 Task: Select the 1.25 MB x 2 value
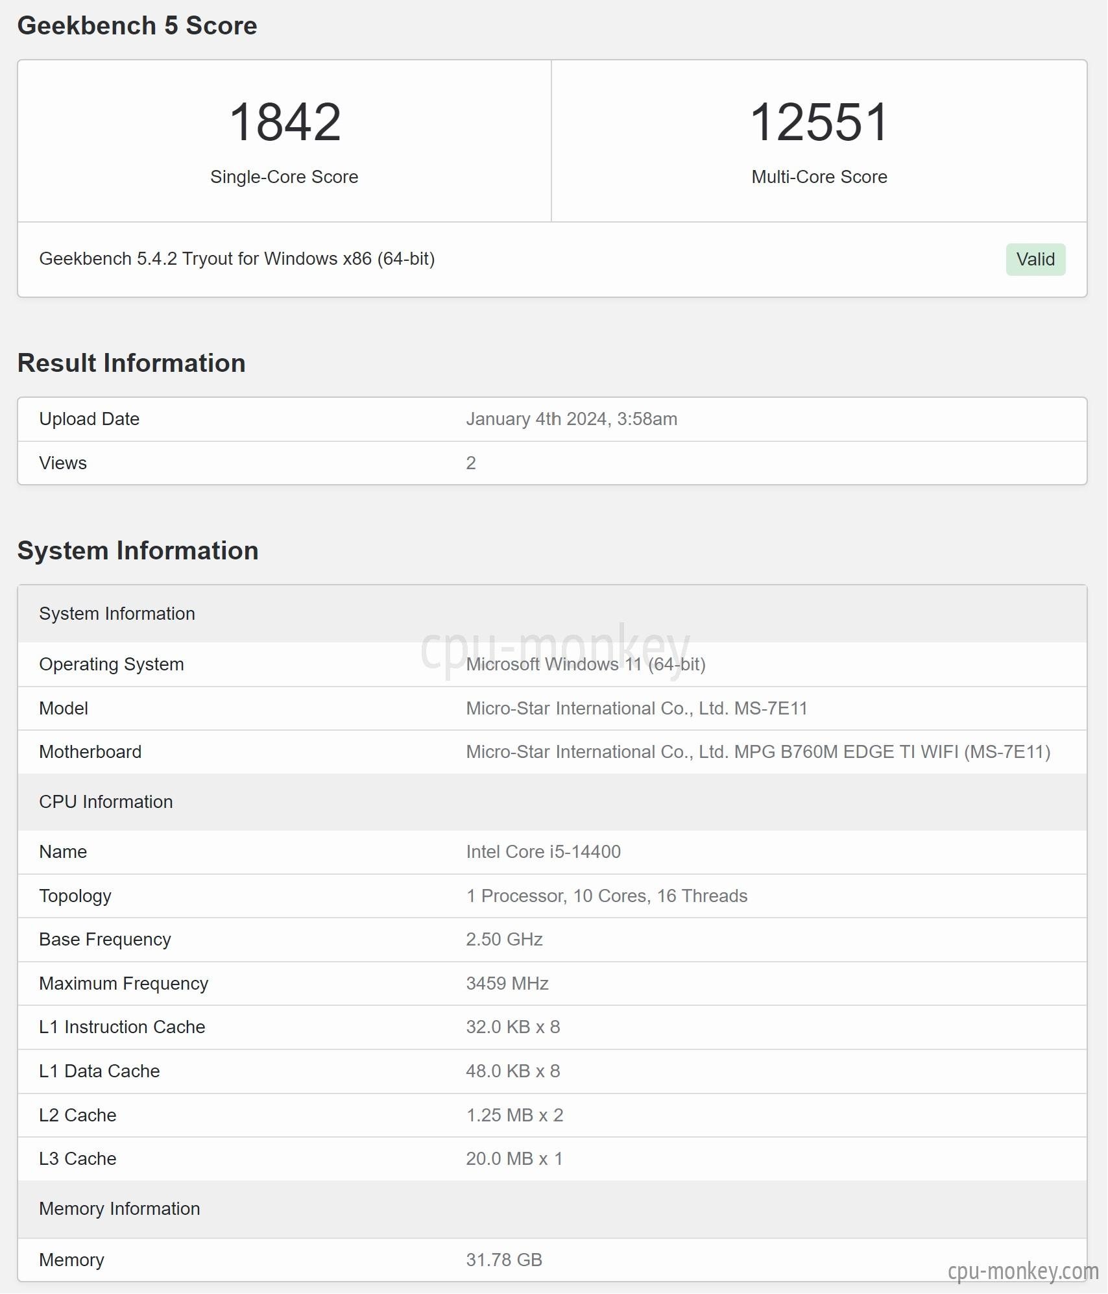(x=515, y=1116)
